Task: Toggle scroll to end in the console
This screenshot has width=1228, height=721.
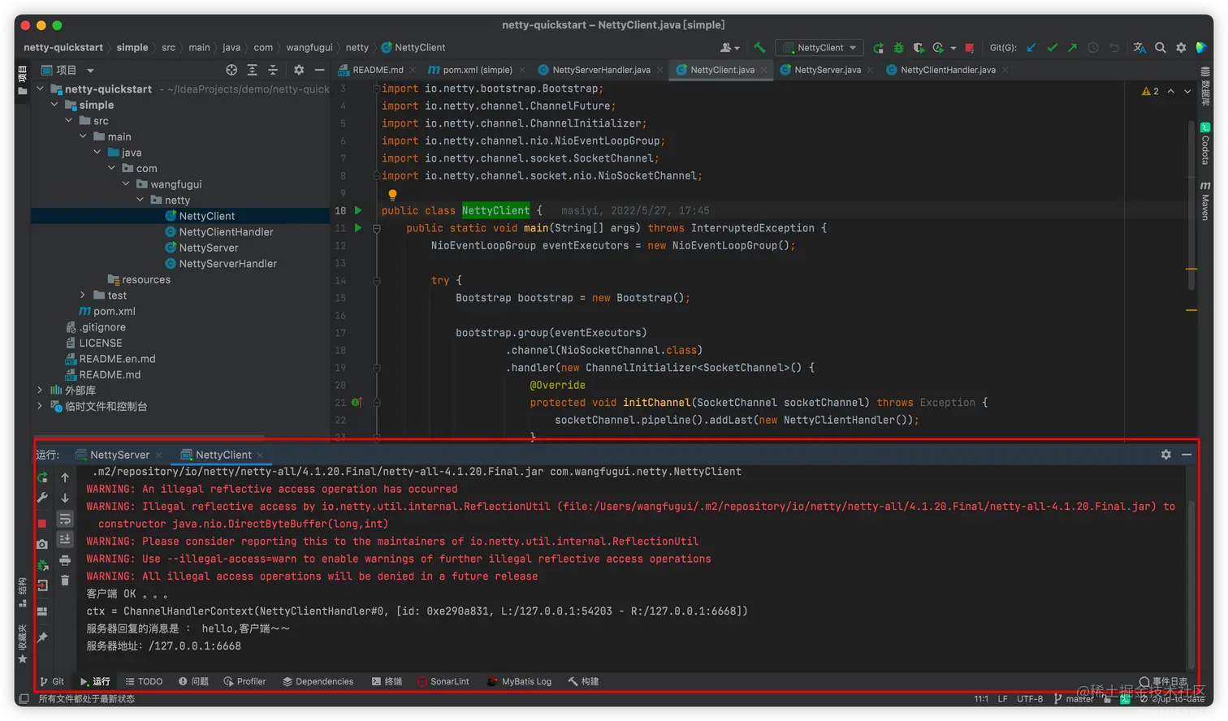Action: (65, 539)
